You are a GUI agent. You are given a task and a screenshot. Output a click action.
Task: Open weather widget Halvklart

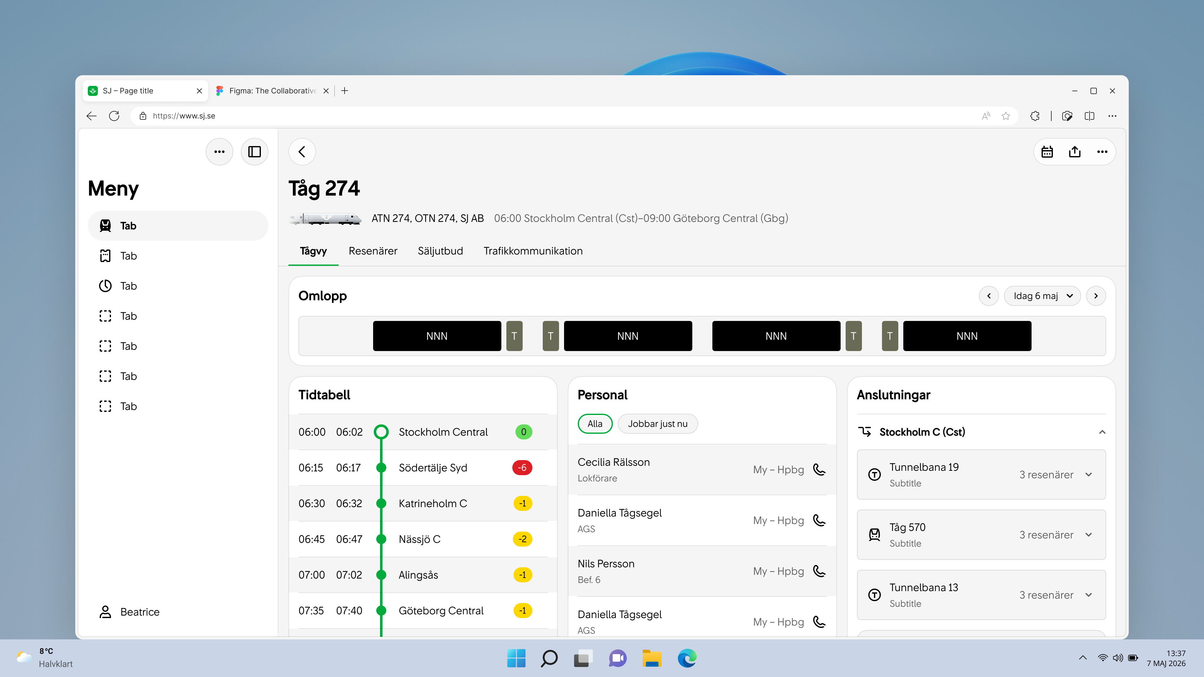45,657
